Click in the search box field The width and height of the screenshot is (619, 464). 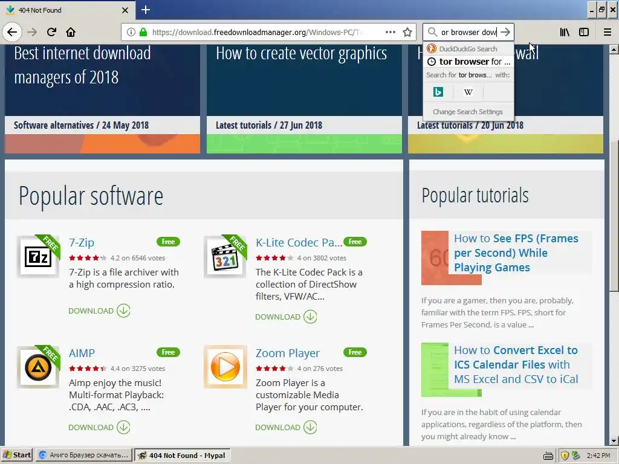click(468, 32)
